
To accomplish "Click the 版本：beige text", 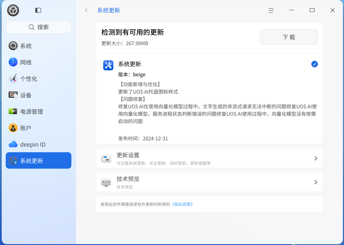I will [x=132, y=74].
